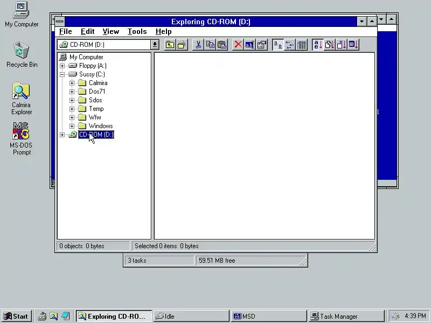The image size is (431, 323).
Task: Click Exploring CD-RO... taskbar button
Action: point(114,317)
